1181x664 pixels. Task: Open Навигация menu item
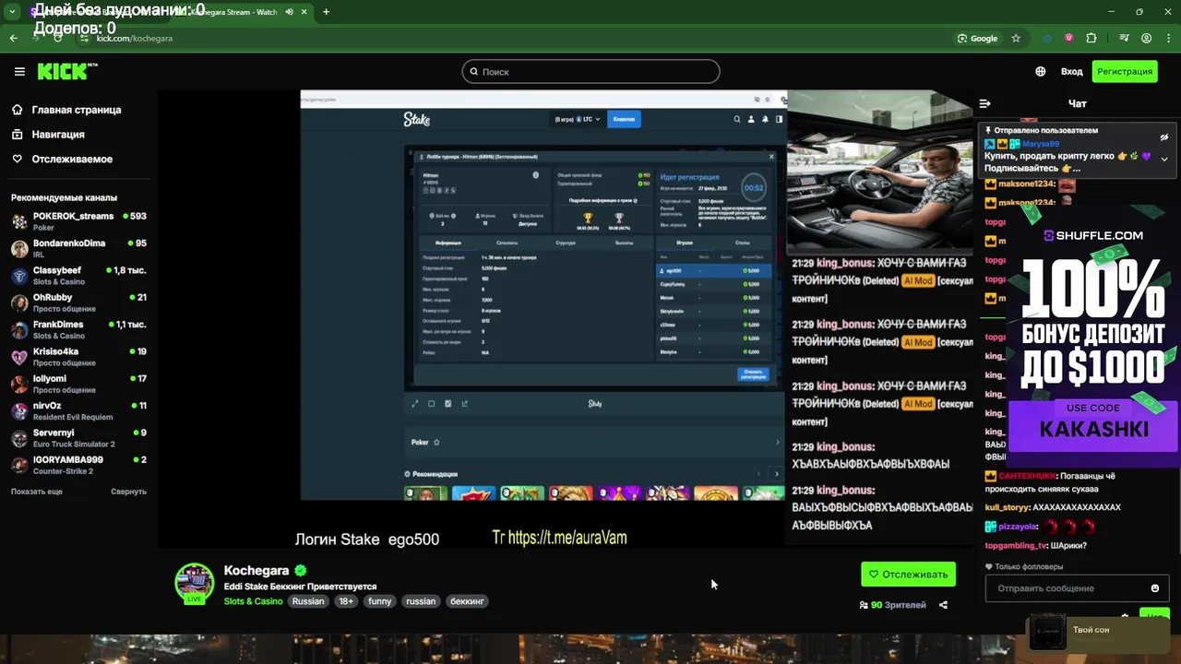pos(57,135)
